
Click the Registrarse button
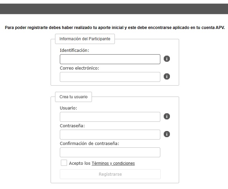coord(110,174)
